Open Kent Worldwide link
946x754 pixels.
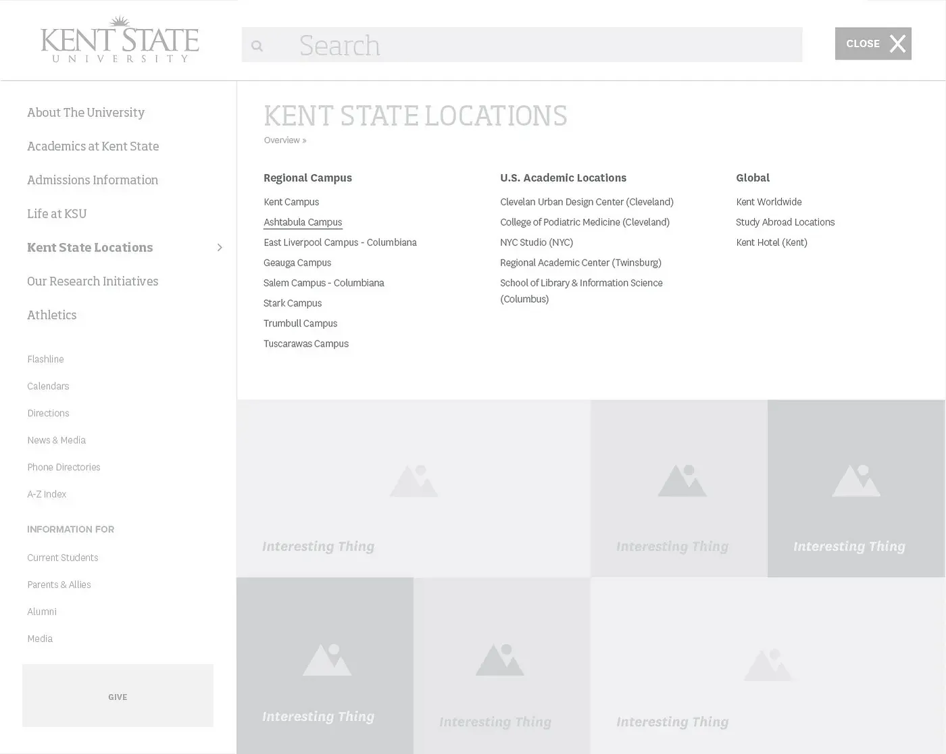769,201
